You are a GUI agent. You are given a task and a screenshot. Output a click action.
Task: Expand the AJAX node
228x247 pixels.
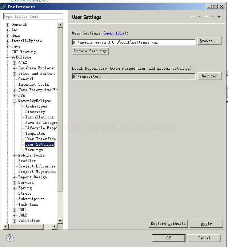14,63
